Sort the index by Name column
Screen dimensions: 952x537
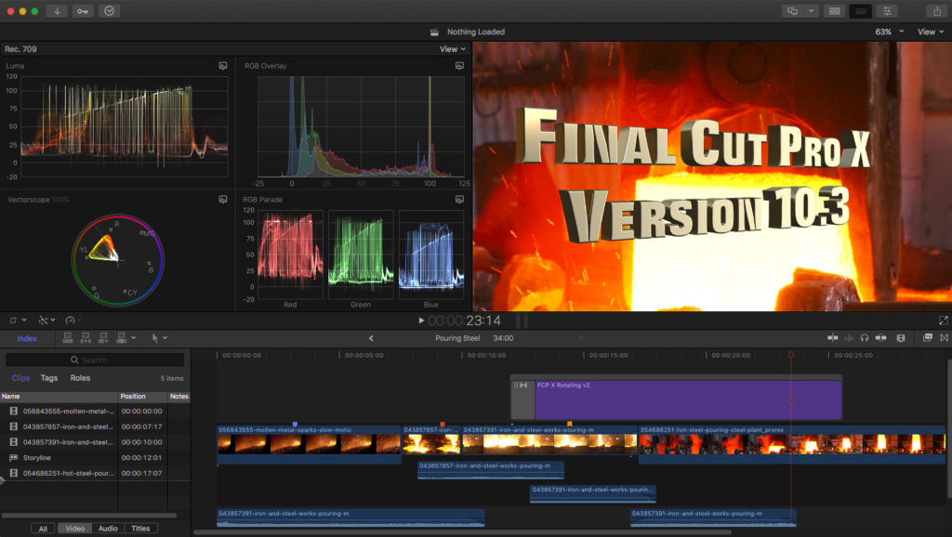click(59, 396)
